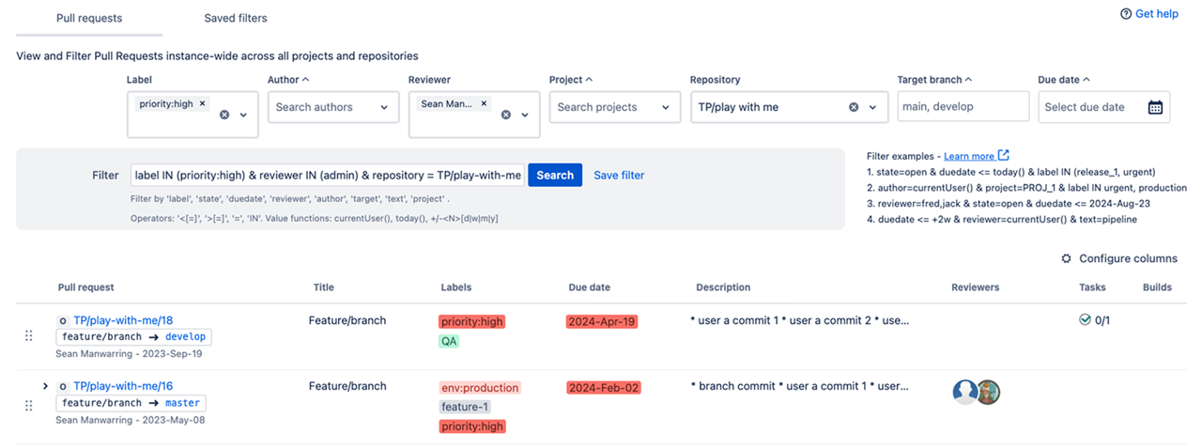Image resolution: width=1202 pixels, height=448 pixels.
Task: Expand the Repository dropdown arrow
Action: (873, 107)
